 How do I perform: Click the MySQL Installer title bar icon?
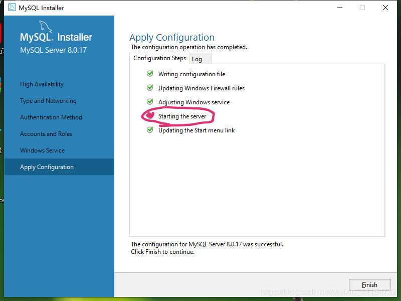point(12,8)
